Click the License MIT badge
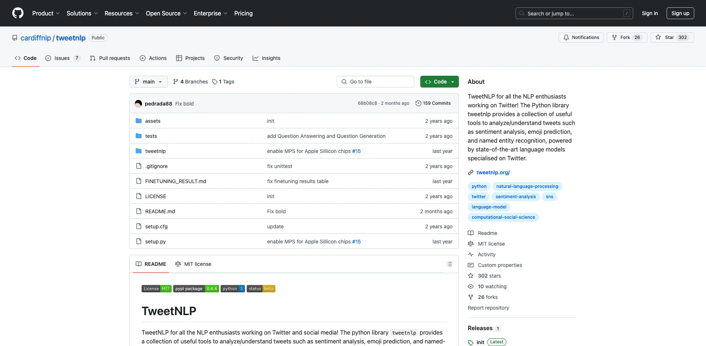 (157, 289)
